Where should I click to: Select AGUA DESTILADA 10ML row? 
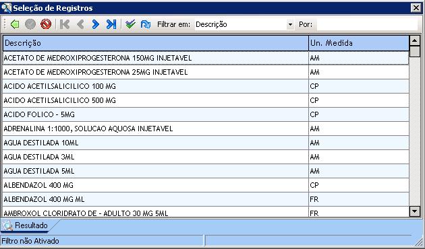click(x=206, y=143)
